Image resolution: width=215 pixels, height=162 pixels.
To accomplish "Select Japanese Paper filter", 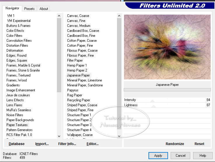I will click(78, 75).
